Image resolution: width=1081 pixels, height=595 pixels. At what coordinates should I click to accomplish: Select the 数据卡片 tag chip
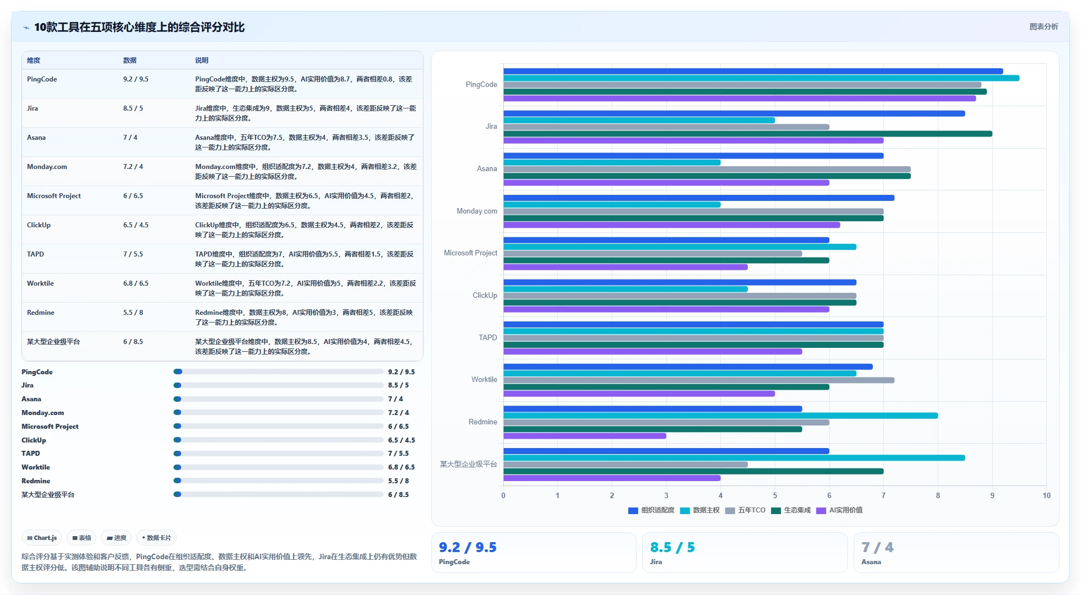tap(156, 538)
